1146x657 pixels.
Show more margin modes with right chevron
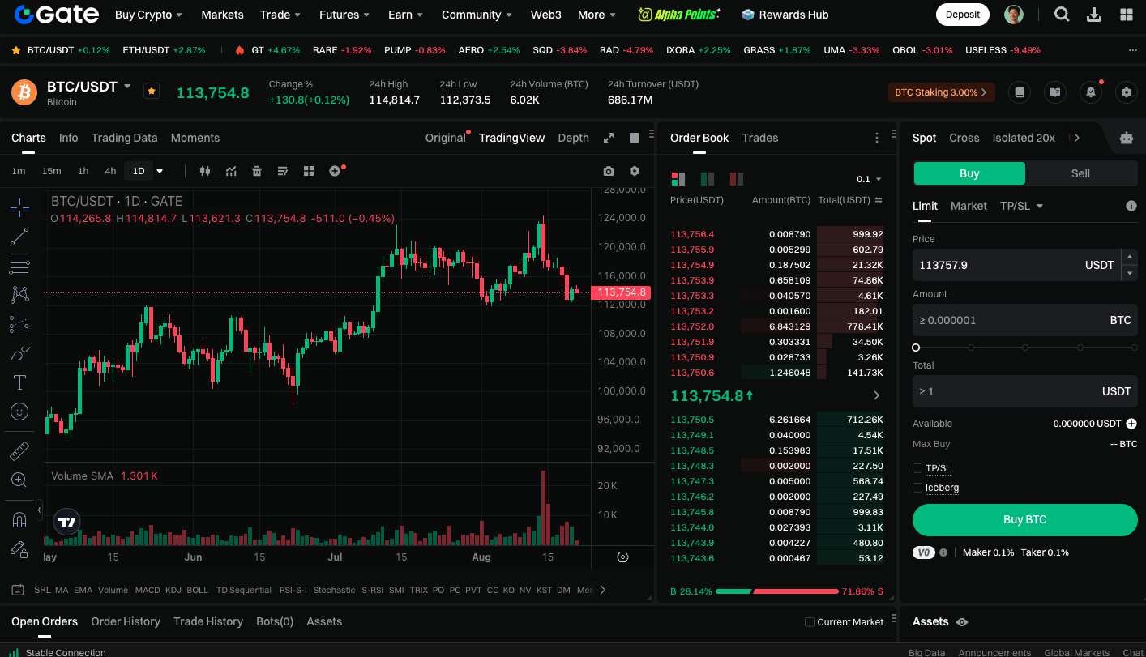(x=1076, y=138)
